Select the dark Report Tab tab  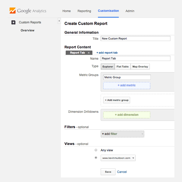point(79,53)
